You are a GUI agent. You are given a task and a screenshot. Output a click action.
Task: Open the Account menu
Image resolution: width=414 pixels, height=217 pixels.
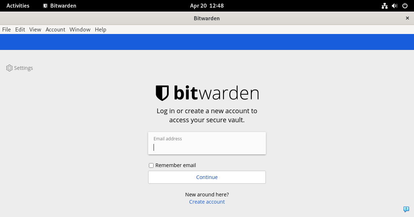(55, 30)
